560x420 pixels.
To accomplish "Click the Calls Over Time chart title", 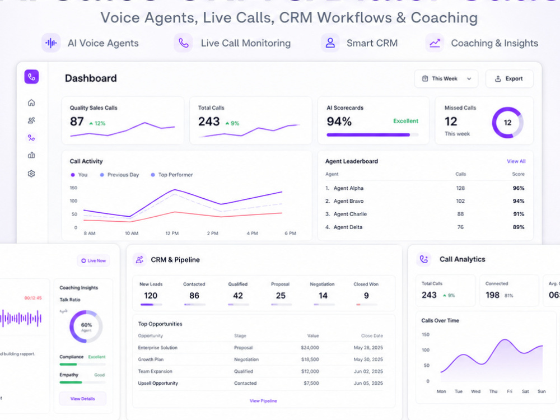I will pos(440,320).
